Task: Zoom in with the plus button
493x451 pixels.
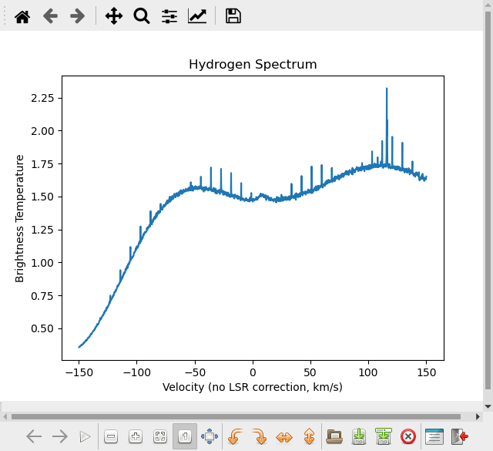Action: 136,436
